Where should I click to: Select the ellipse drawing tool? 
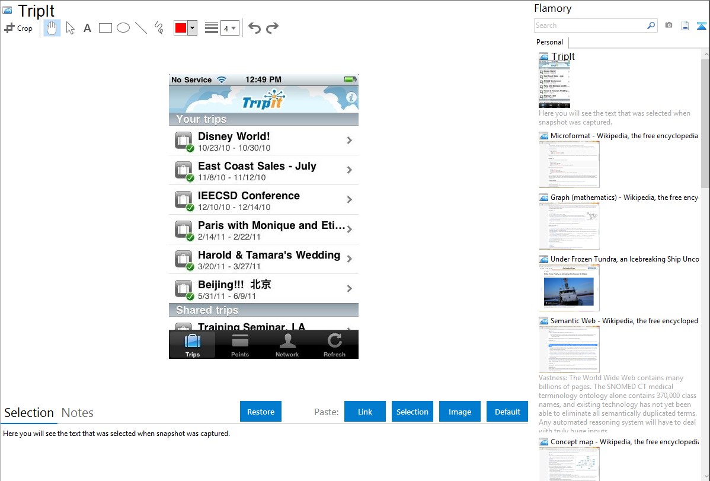[123, 28]
